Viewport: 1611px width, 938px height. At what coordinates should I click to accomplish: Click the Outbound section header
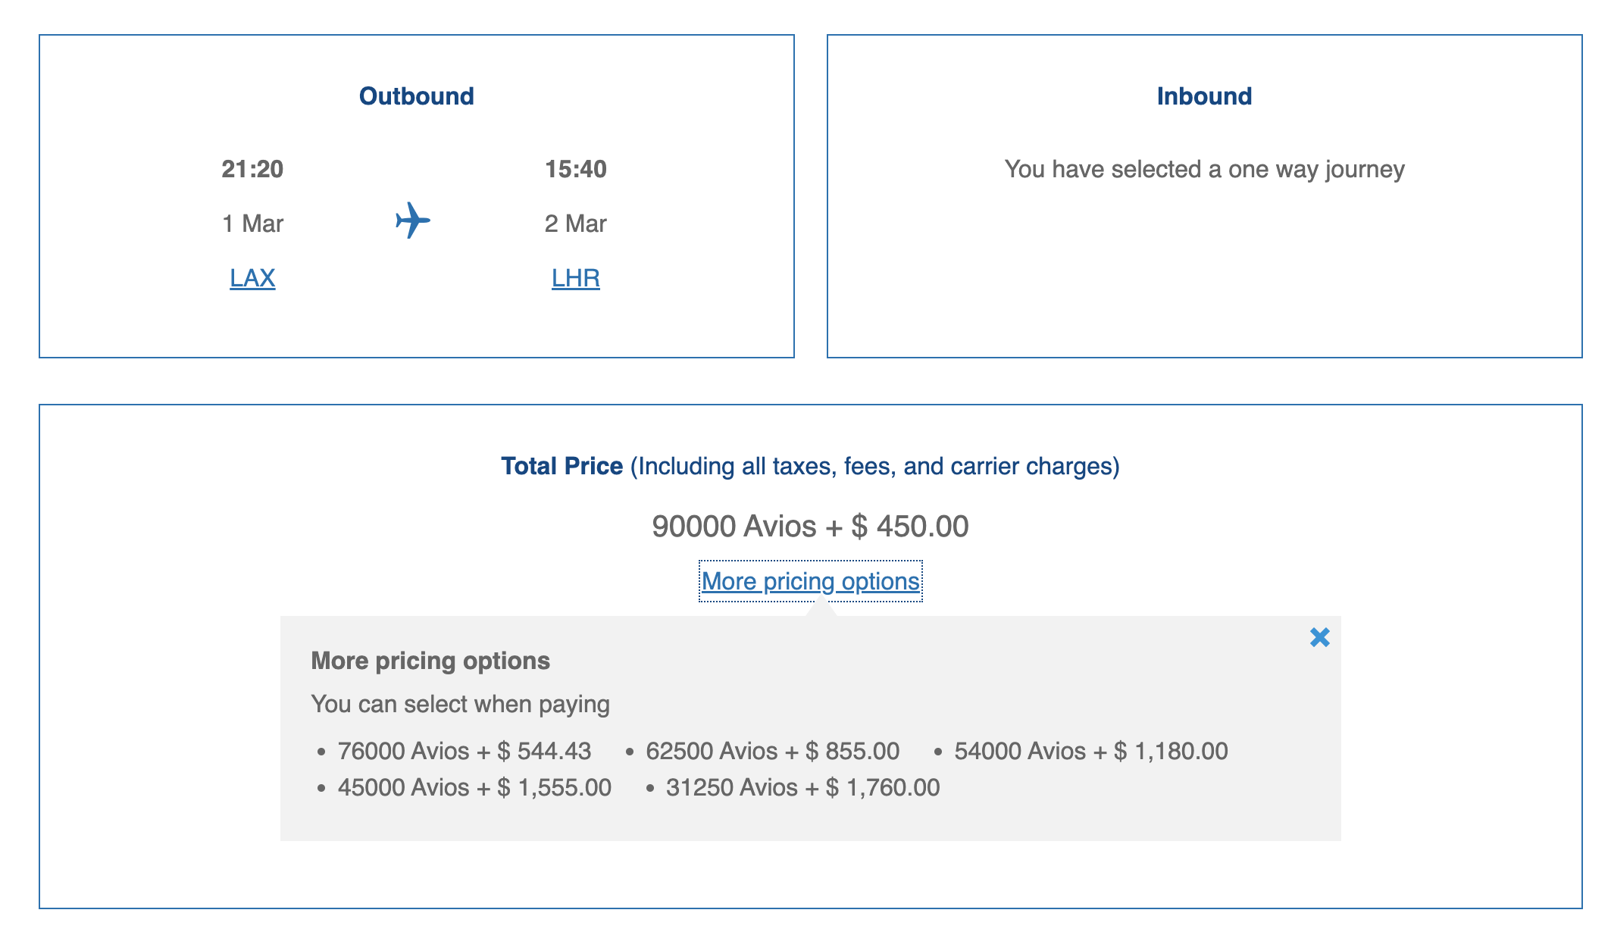click(415, 95)
